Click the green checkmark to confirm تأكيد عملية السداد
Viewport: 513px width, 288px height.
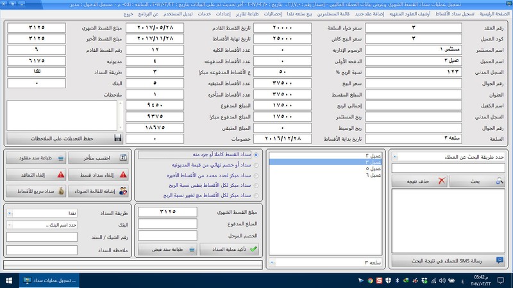pos(254,250)
